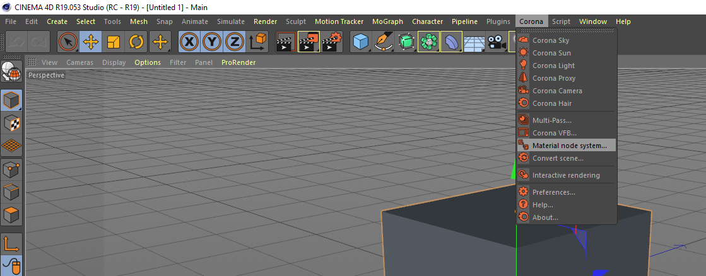
Task: Open Corona Preferences...
Action: [x=567, y=192]
